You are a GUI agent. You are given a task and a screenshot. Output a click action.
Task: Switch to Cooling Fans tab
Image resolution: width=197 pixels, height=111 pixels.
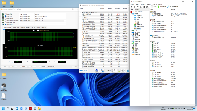point(16,27)
